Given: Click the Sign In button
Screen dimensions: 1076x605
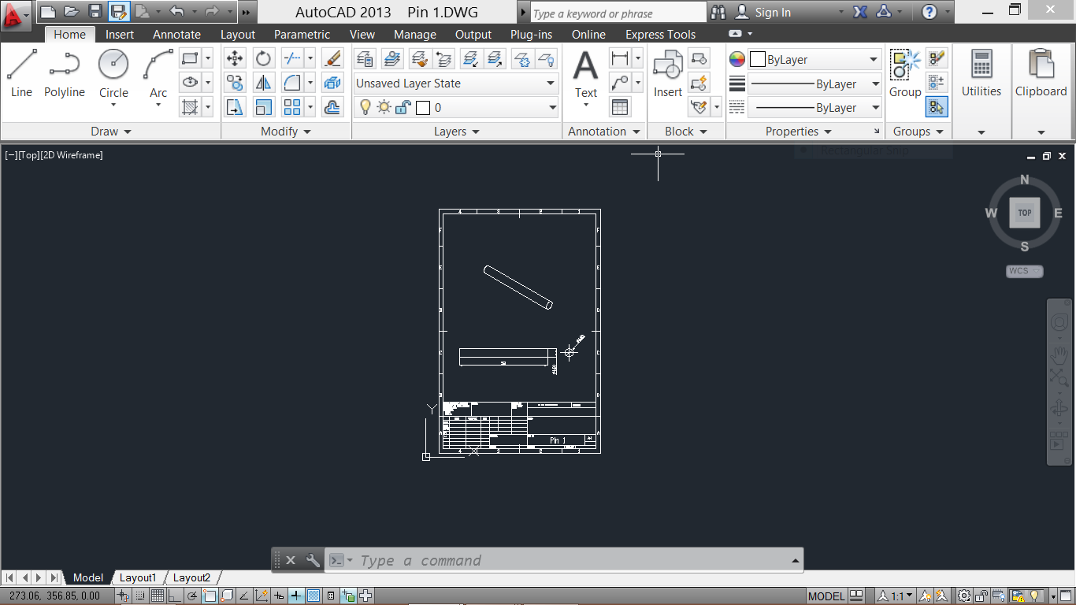Looking at the screenshot, I should pos(764,12).
